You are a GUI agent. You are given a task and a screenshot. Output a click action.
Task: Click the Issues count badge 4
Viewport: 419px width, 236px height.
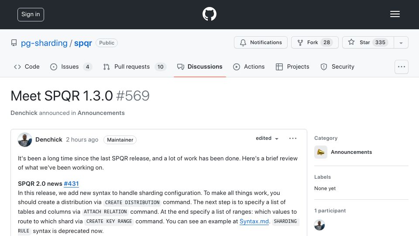87,67
